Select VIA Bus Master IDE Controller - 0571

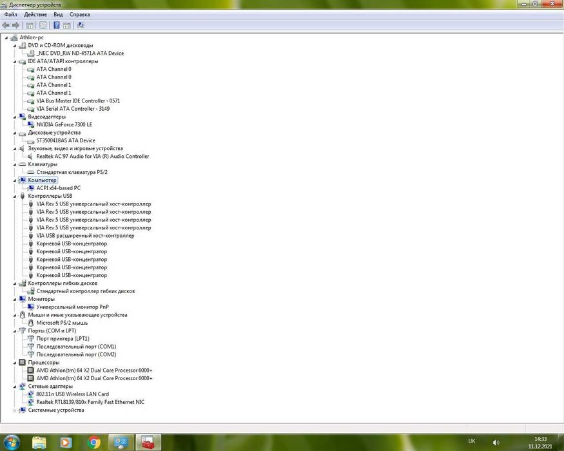tap(78, 101)
